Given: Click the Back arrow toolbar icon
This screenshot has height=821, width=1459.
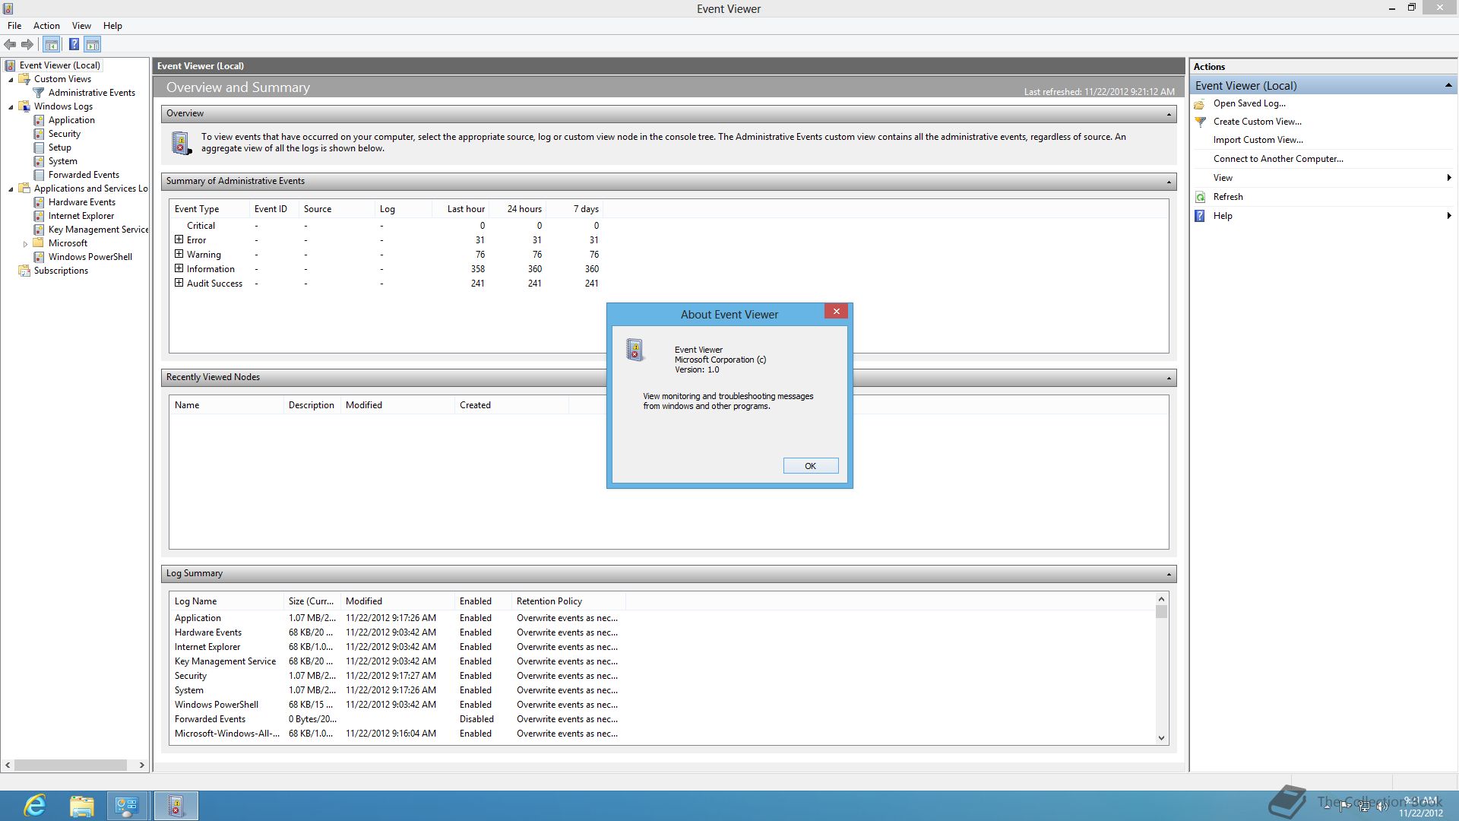Looking at the screenshot, I should [x=10, y=44].
